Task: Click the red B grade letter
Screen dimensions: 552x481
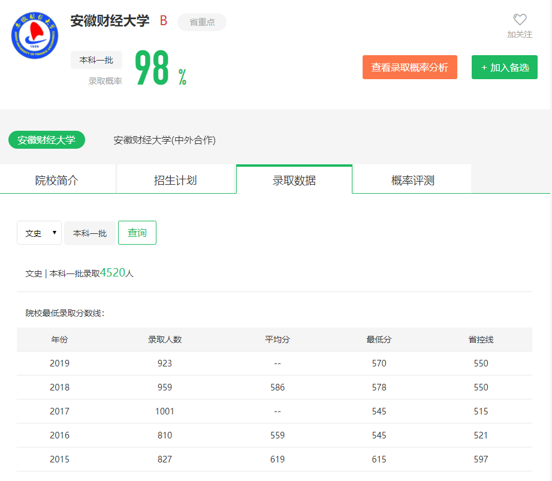Action: tap(164, 21)
